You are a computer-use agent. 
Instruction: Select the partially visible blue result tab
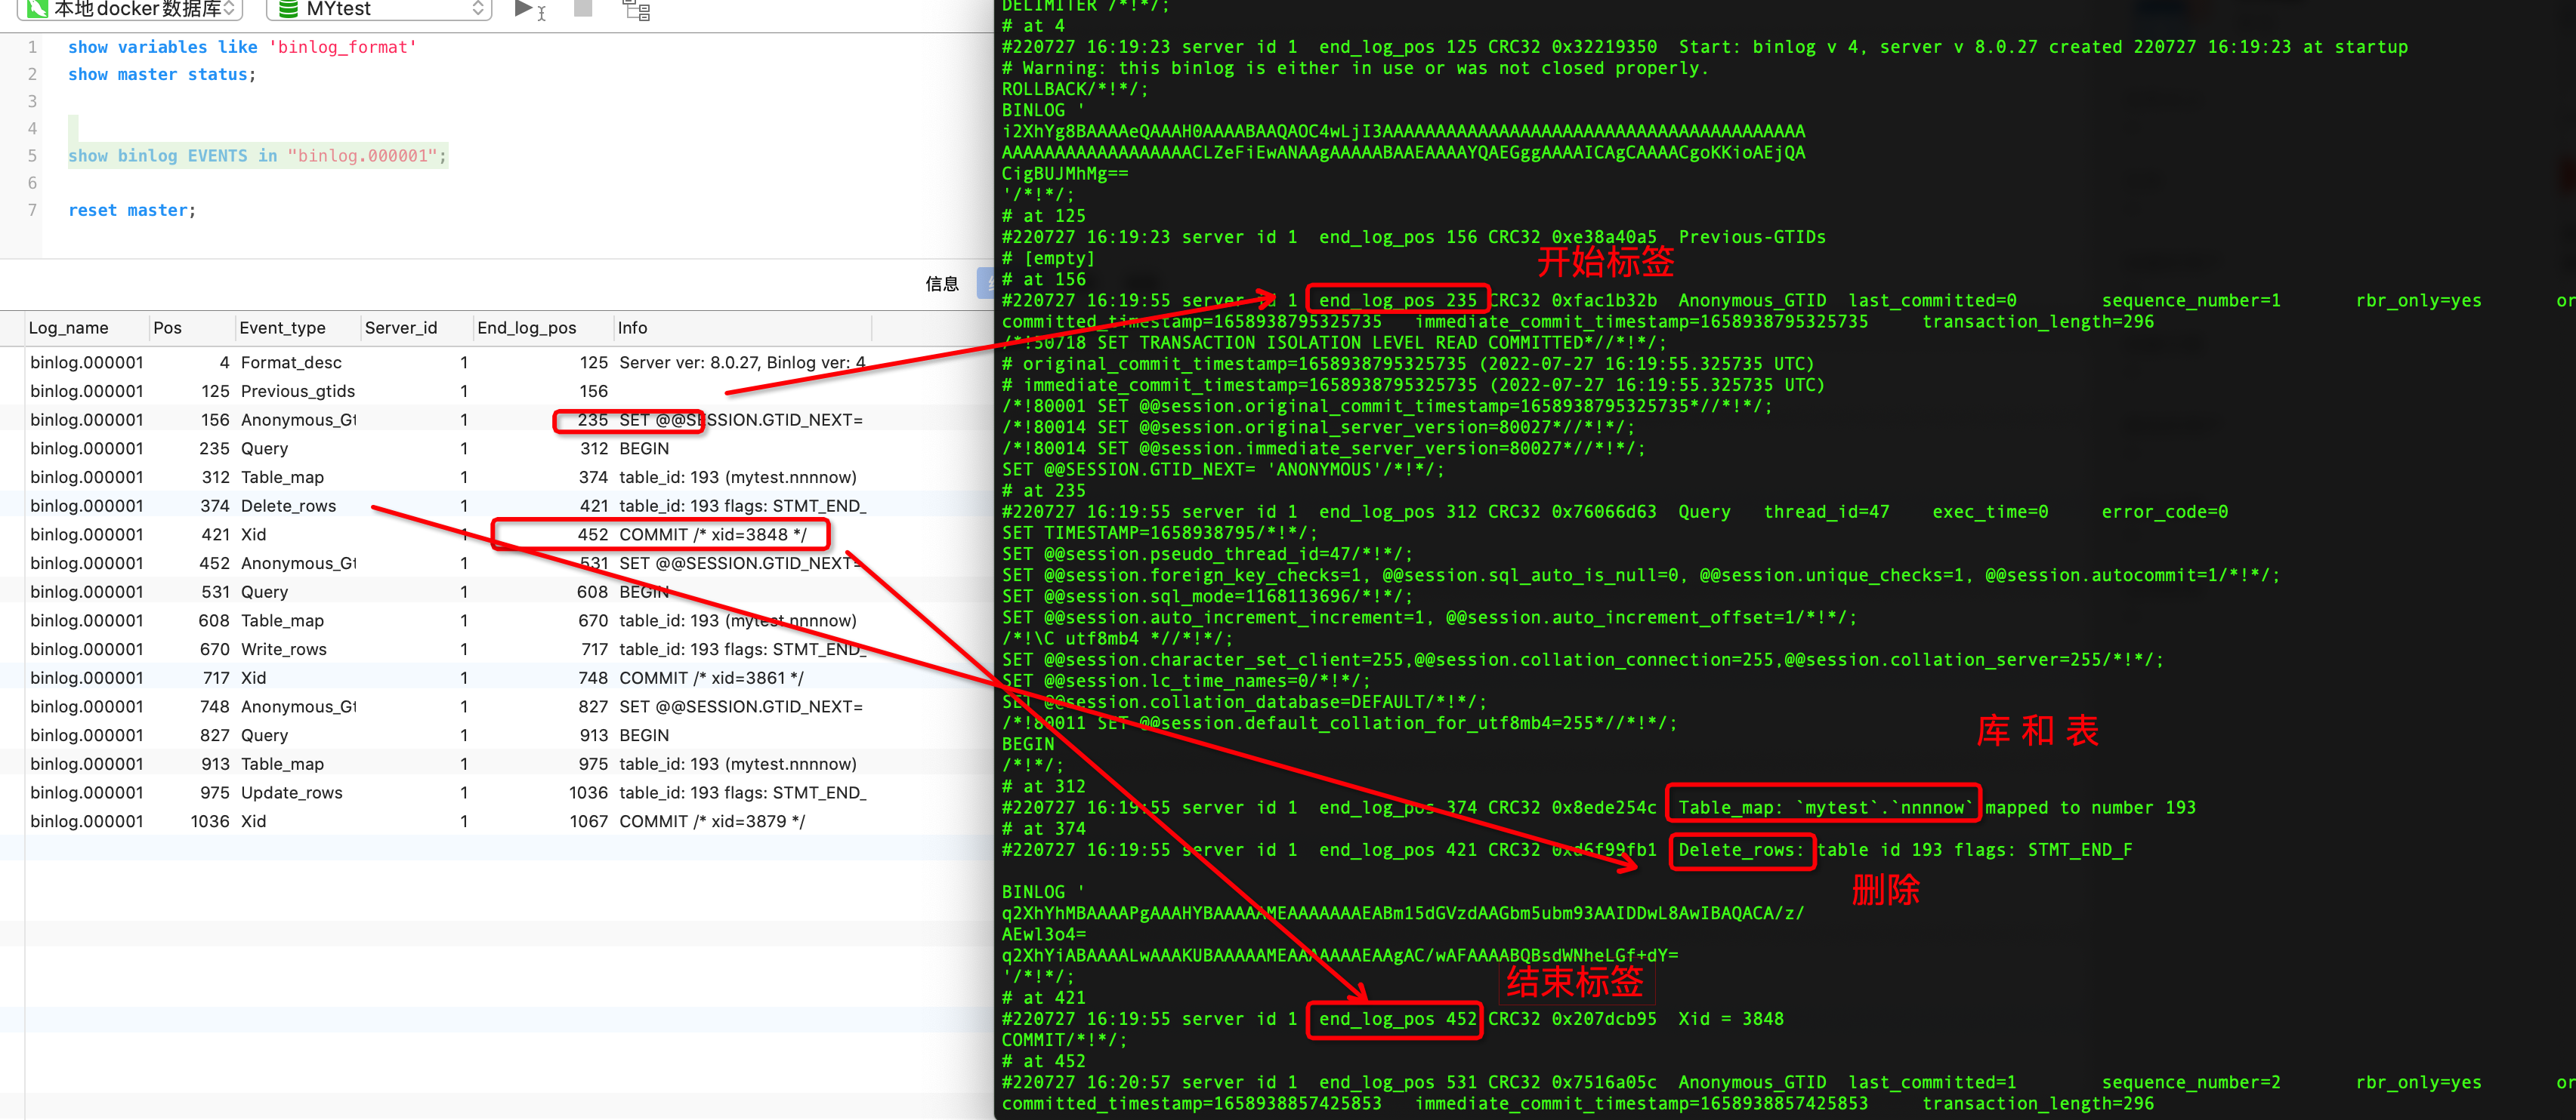click(x=985, y=285)
